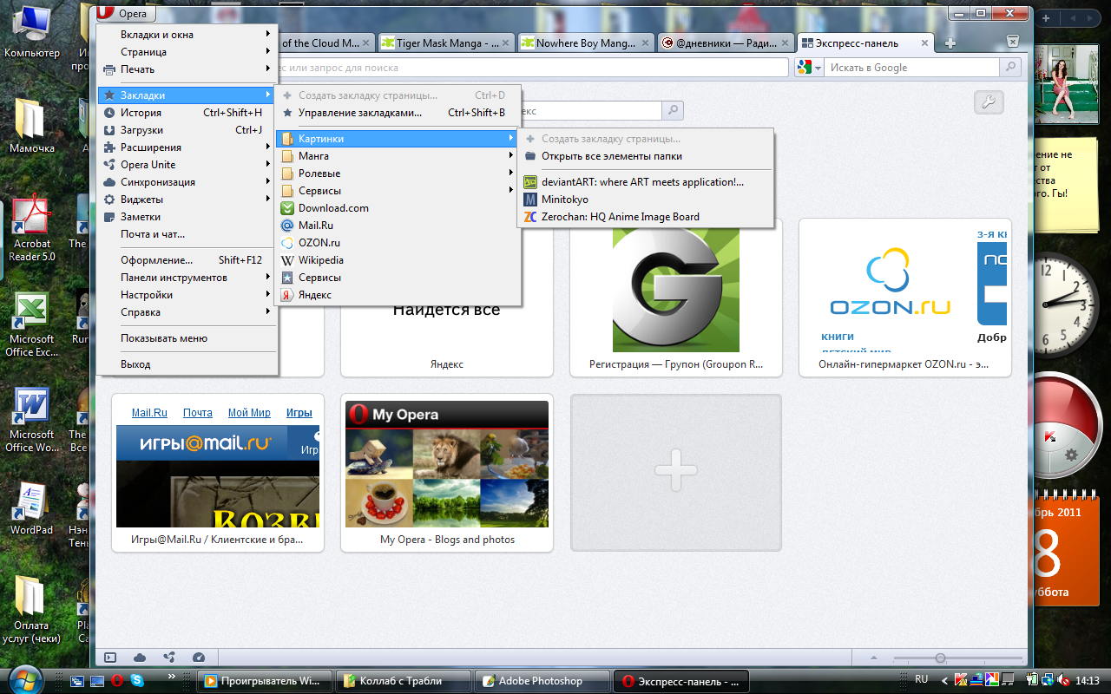The width and height of the screenshot is (1111, 694).
Task: Expand the Google search engine dropdown
Action: pos(809,68)
